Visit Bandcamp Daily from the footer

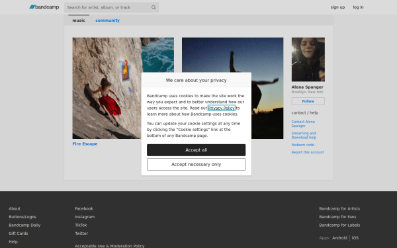coord(24,225)
